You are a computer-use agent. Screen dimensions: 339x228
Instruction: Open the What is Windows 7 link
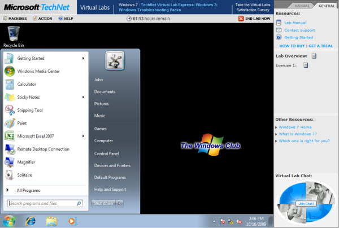pyautogui.click(x=298, y=134)
